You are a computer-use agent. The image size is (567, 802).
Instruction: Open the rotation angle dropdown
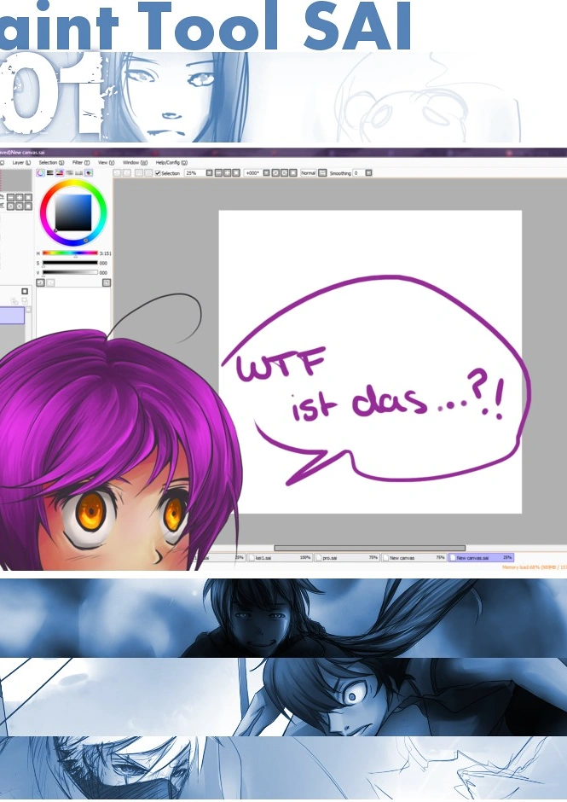[266, 173]
